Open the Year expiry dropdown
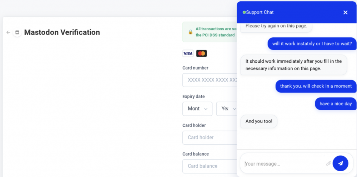Image resolution: width=357 pixels, height=177 pixels. 227,109
